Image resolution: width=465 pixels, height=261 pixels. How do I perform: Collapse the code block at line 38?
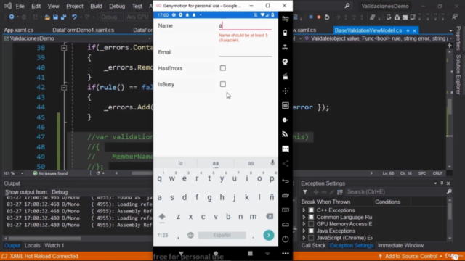point(64,48)
